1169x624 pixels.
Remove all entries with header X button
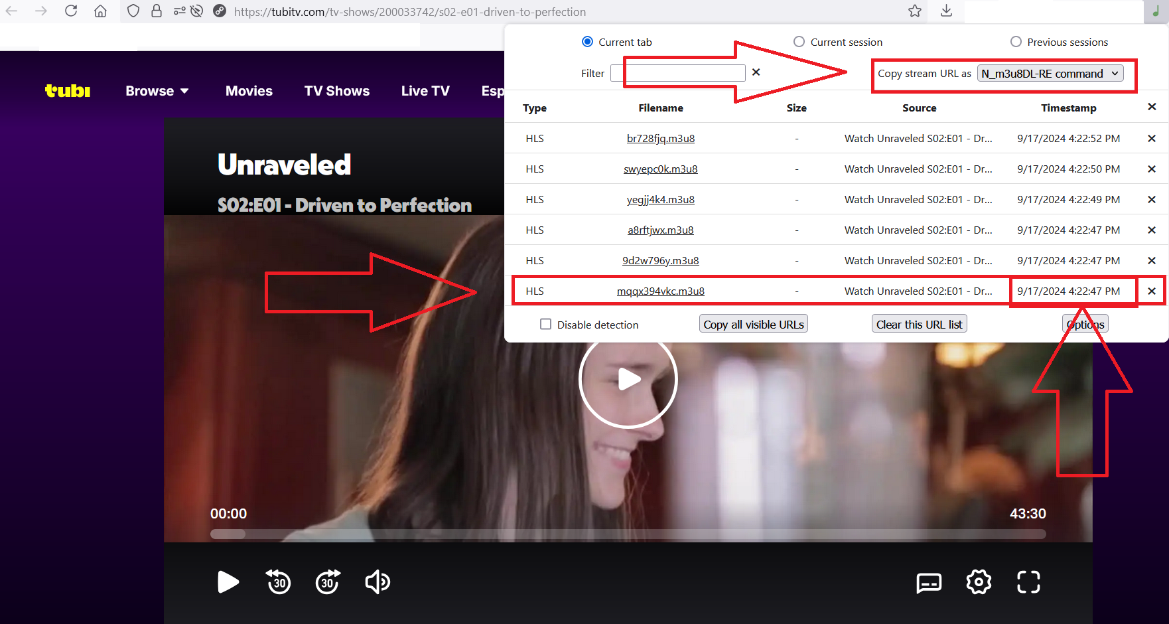(1152, 107)
